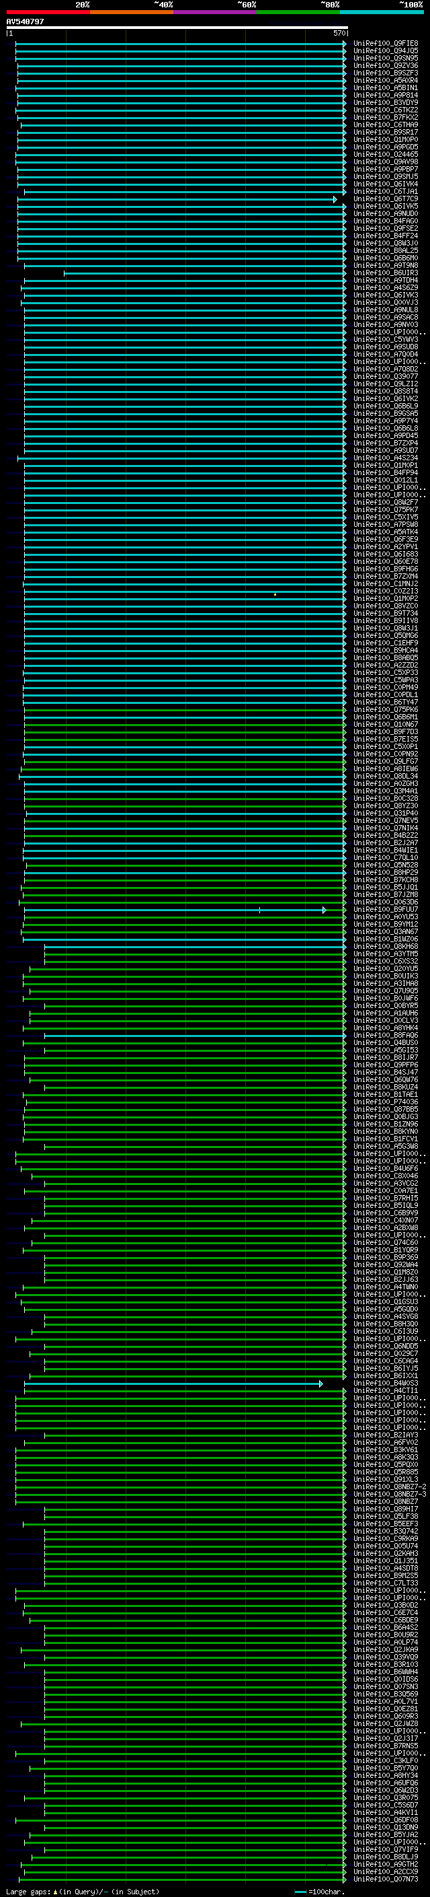Image resolution: width=430 pixels, height=1897 pixels.
Task: Select hit label UniRef100_Q2KAH3
Action: 386,1553
